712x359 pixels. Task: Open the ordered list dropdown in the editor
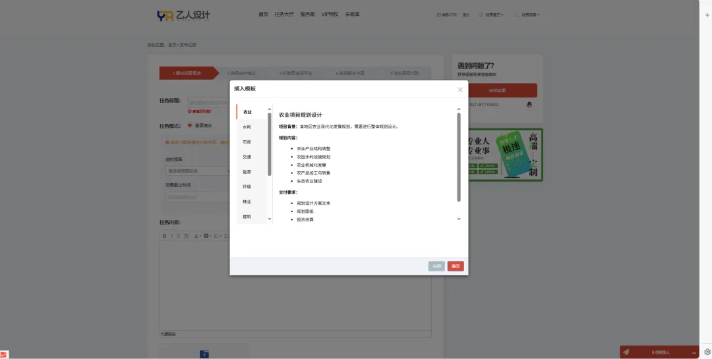tap(217, 236)
